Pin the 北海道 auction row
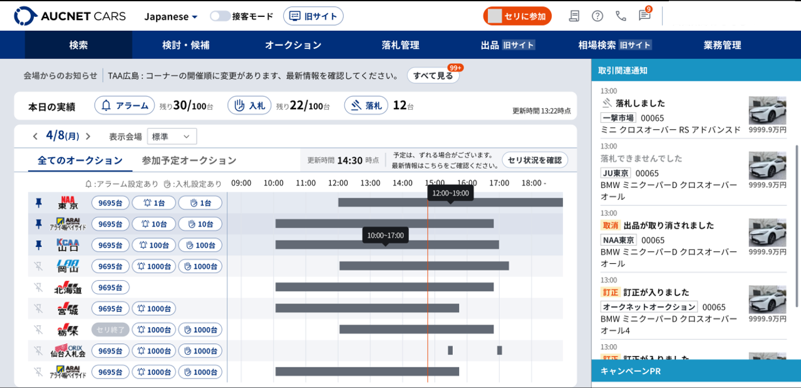Image resolution: width=801 pixels, height=388 pixels. (x=38, y=287)
